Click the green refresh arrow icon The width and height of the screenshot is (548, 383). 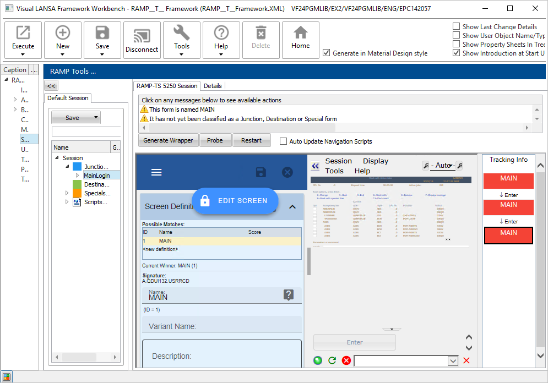click(332, 360)
